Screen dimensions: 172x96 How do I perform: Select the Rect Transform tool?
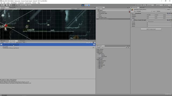point(14,5)
